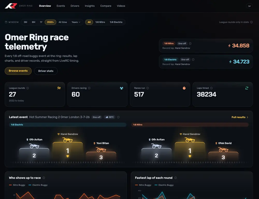Viewport: 259px width, 199px height.
Task: Click the Driver stats button
Action: 46,71
